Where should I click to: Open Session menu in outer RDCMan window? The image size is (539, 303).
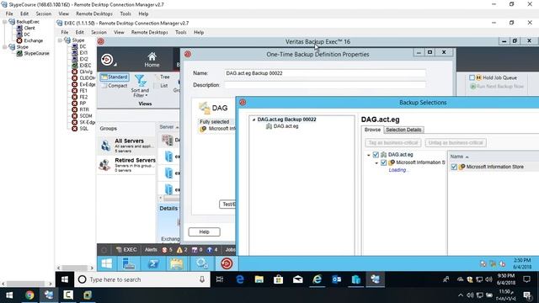pyautogui.click(x=43, y=13)
